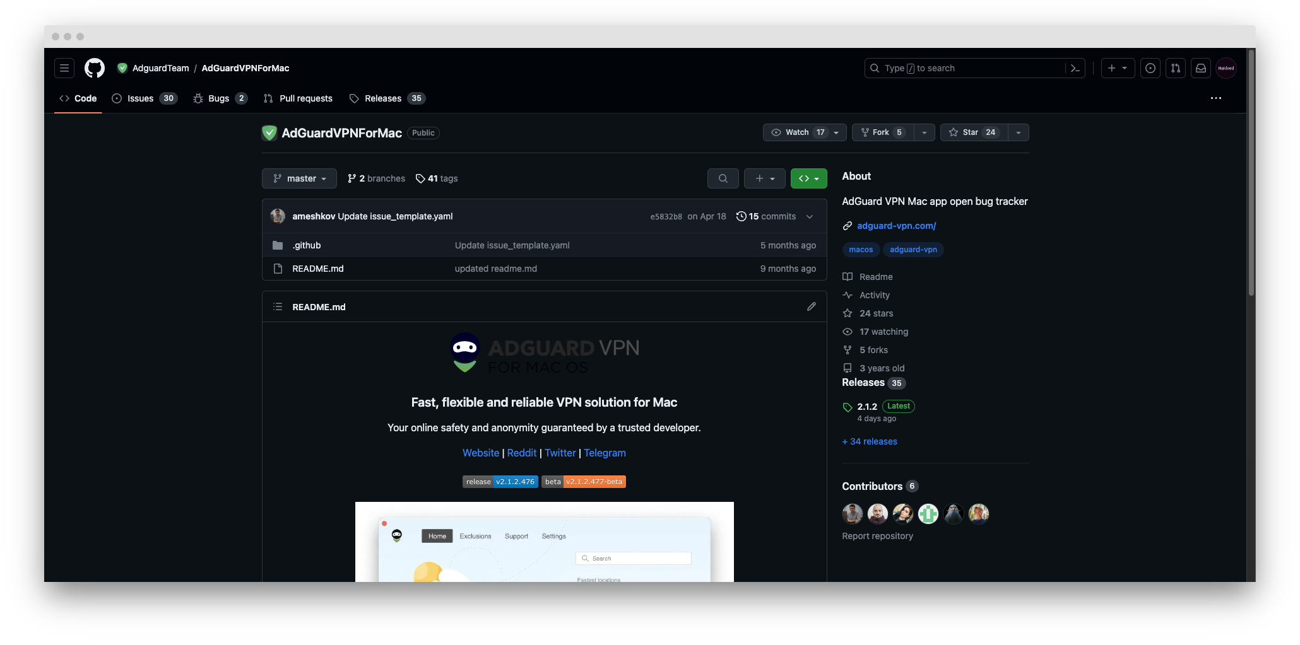The width and height of the screenshot is (1300, 645).
Task: Edit README.md with the pencil icon
Action: coord(812,306)
